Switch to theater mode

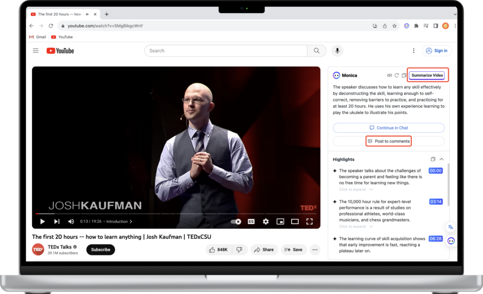295,221
